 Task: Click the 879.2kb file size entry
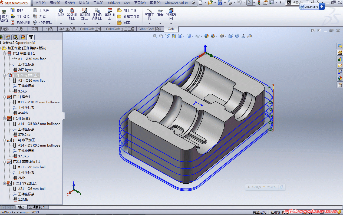(24, 135)
